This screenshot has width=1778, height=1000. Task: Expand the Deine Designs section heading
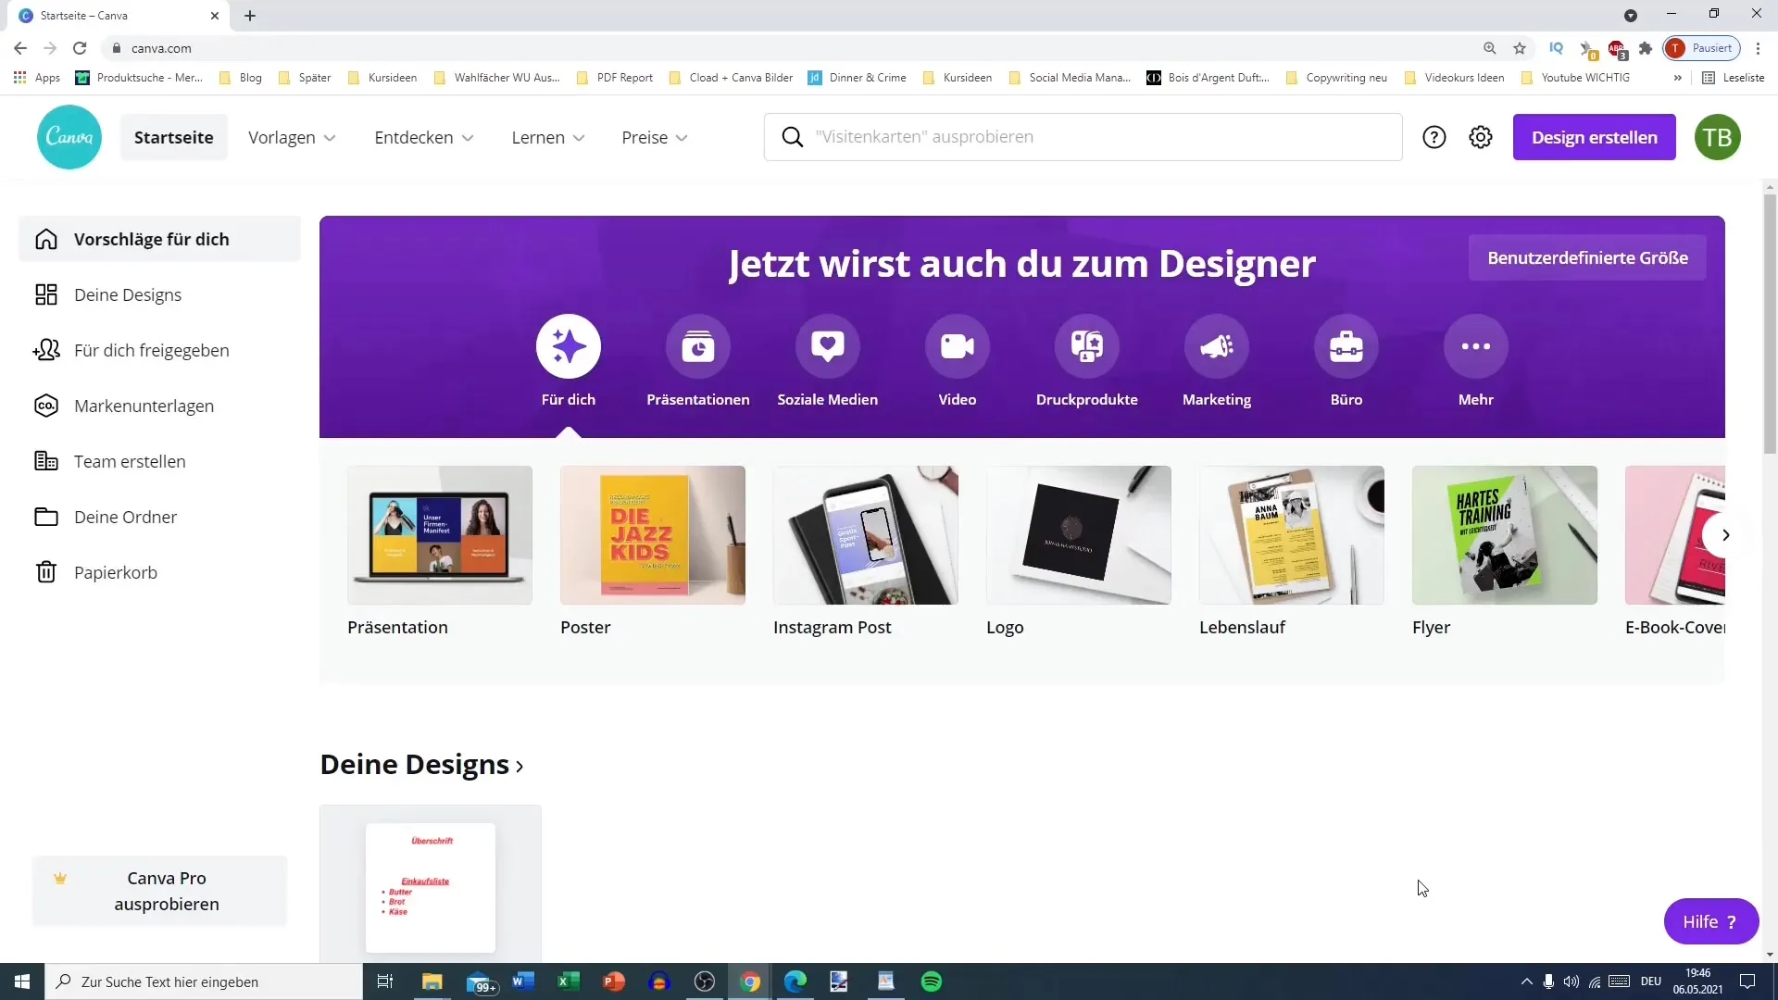[x=422, y=765]
